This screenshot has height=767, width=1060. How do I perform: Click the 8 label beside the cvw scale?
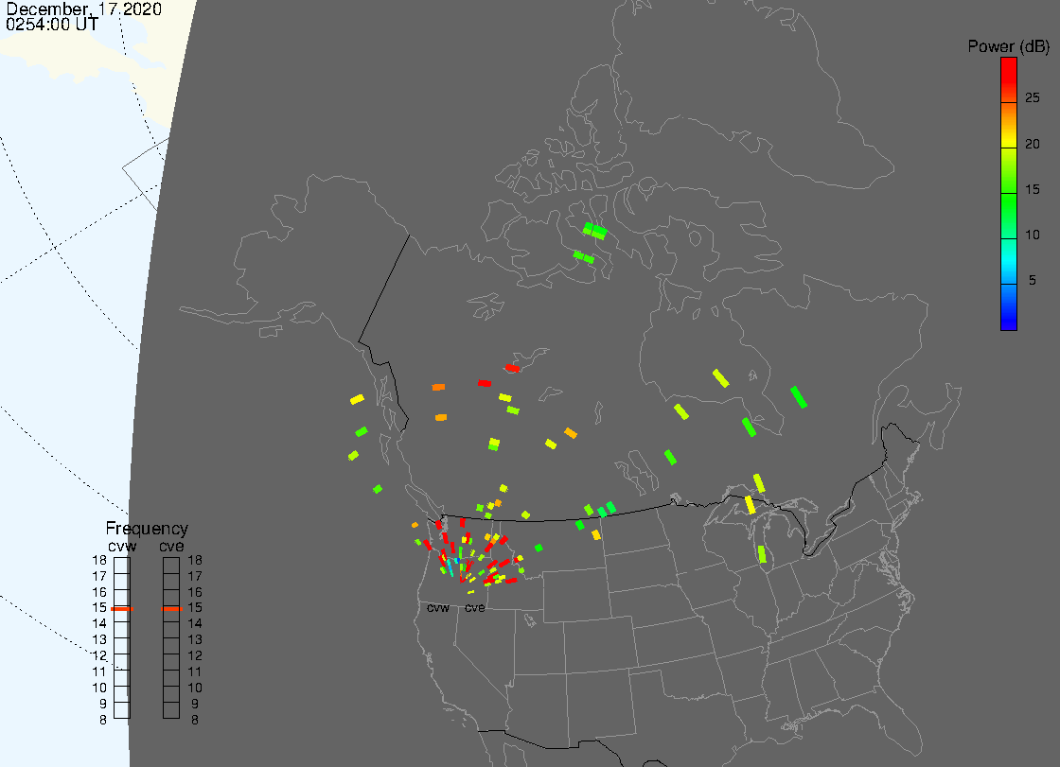point(103,721)
